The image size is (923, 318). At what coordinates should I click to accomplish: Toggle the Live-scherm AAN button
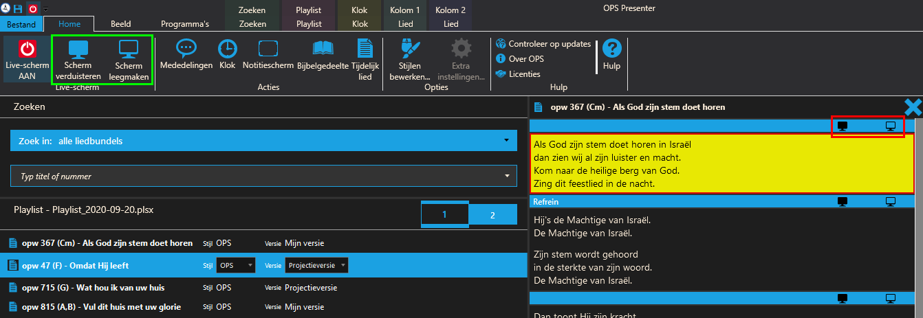[27, 59]
